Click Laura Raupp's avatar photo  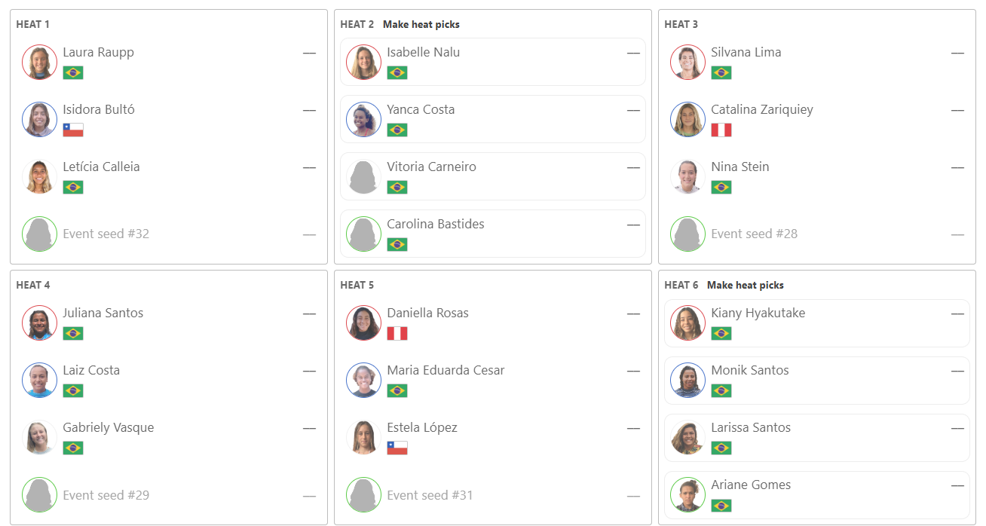40,62
